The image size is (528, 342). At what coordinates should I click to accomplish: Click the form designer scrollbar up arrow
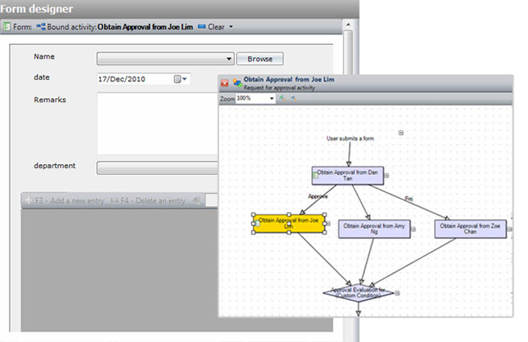(348, 25)
